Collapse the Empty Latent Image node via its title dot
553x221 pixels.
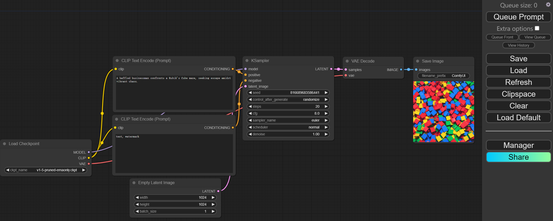[134, 183]
